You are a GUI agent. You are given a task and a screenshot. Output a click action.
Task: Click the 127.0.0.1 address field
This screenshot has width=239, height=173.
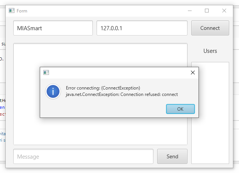(142, 28)
